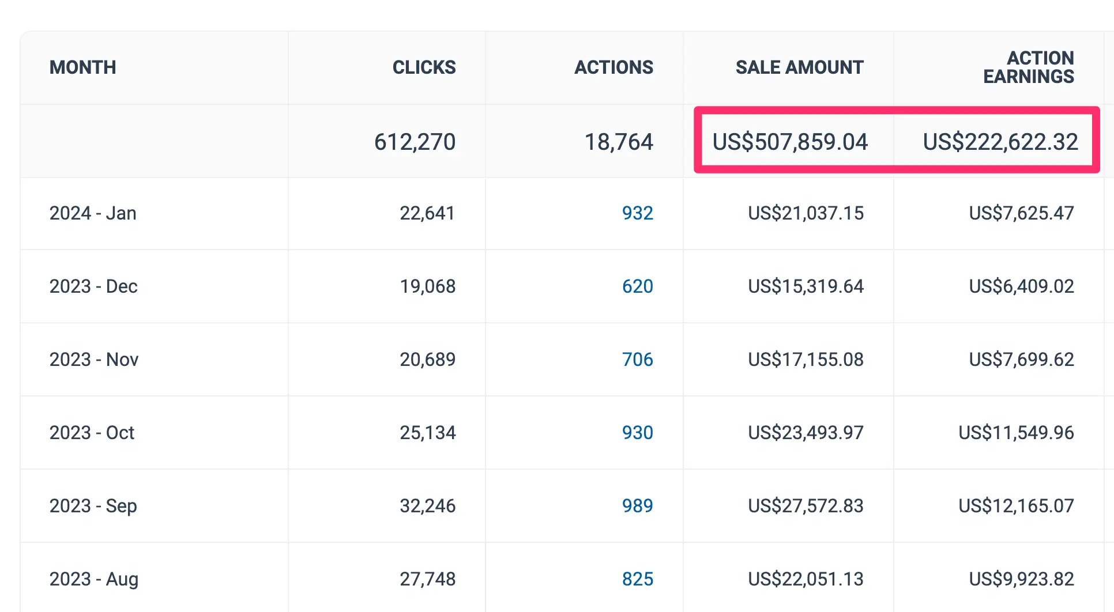Open the 620 actions link for December

coord(637,286)
